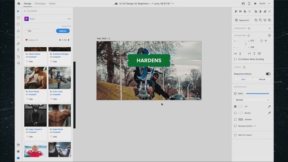Go to previous results page arrow
288x162 pixels.
(x=60, y=40)
